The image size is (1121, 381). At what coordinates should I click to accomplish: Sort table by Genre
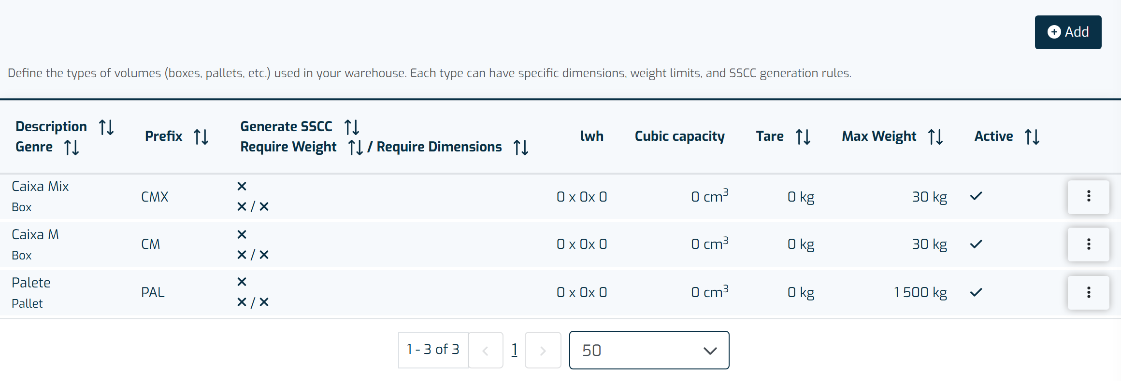point(72,147)
